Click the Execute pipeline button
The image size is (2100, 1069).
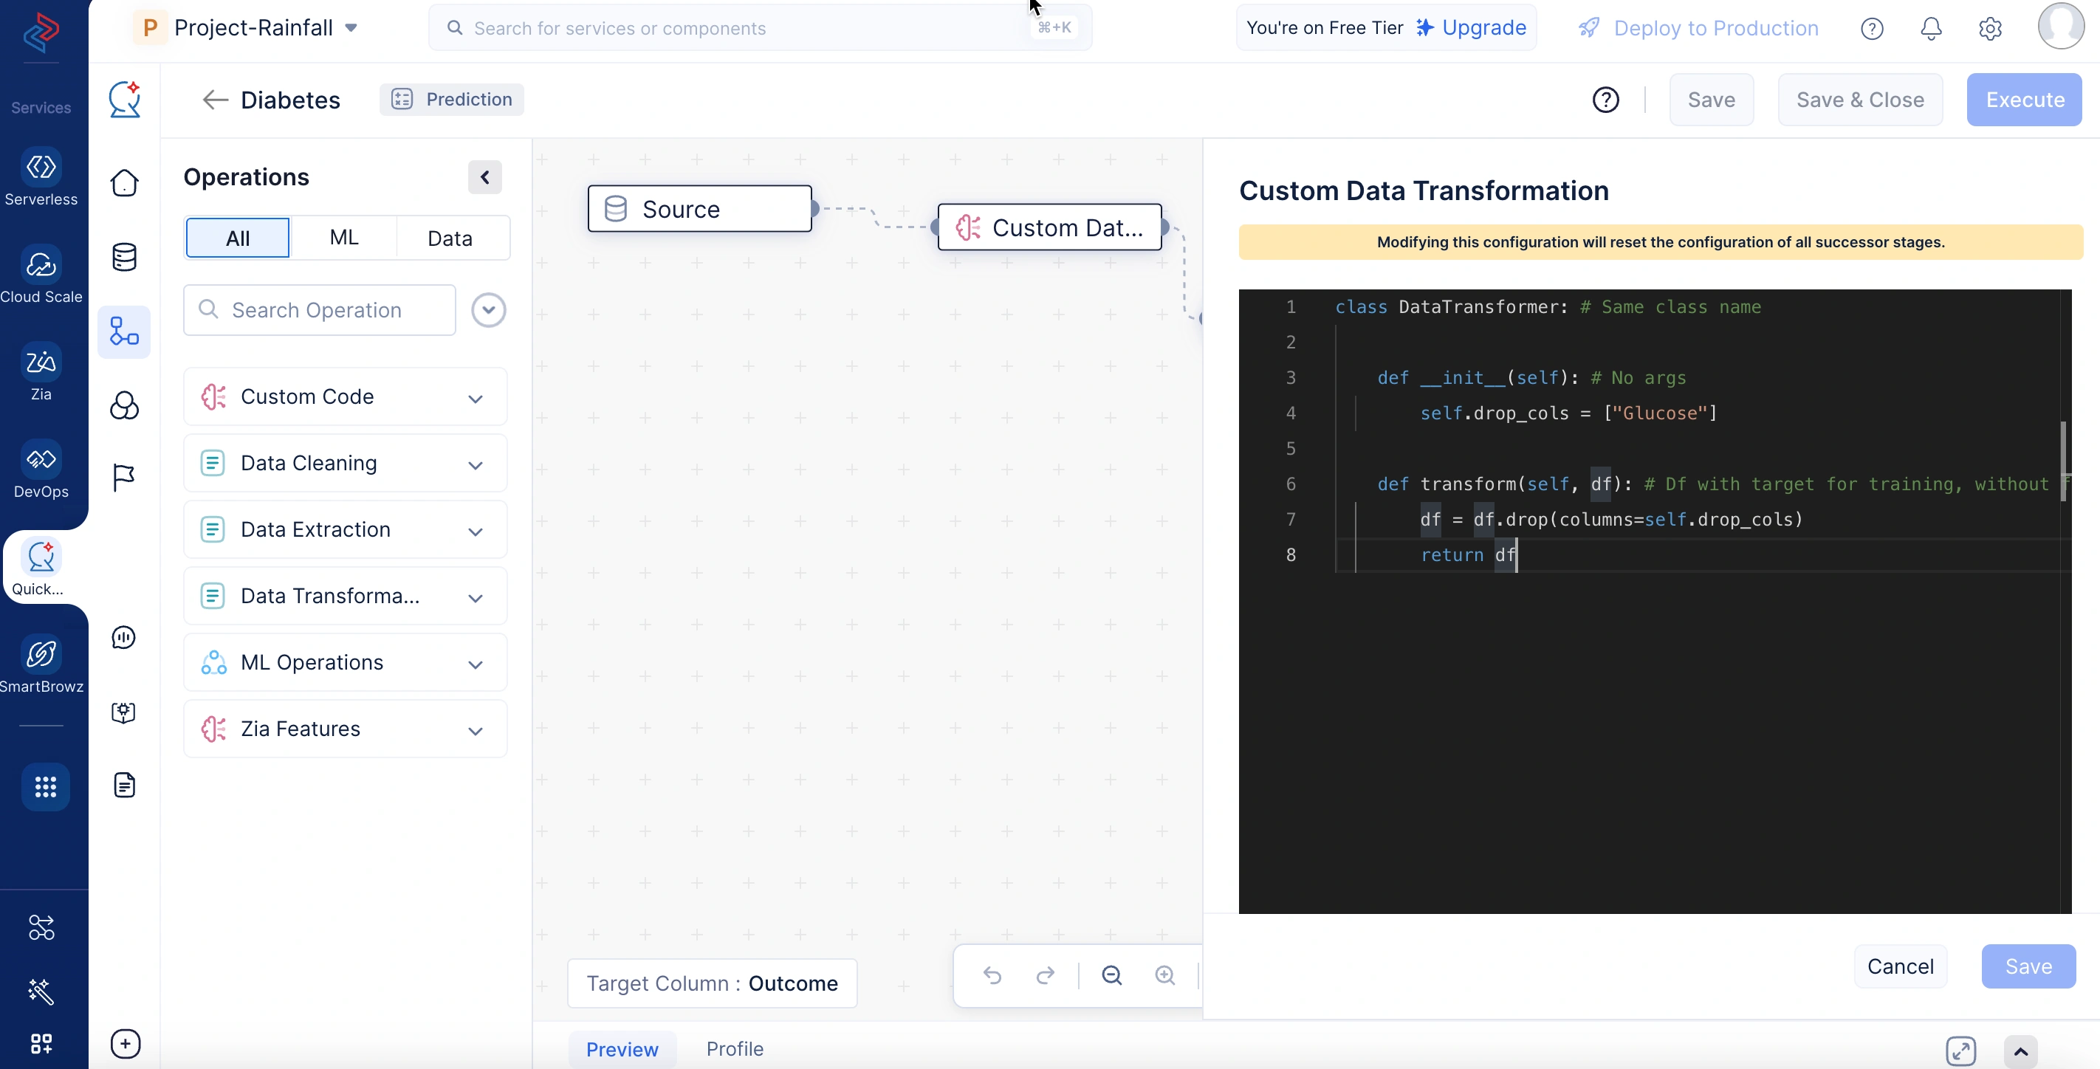pos(2024,100)
